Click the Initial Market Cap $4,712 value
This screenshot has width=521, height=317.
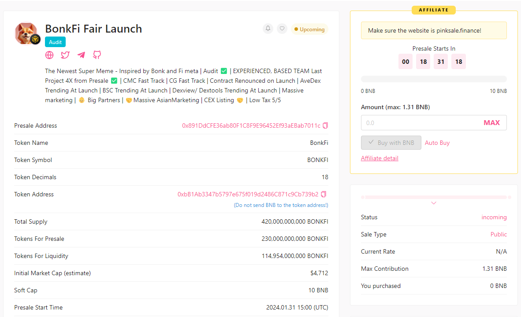pyautogui.click(x=319, y=273)
